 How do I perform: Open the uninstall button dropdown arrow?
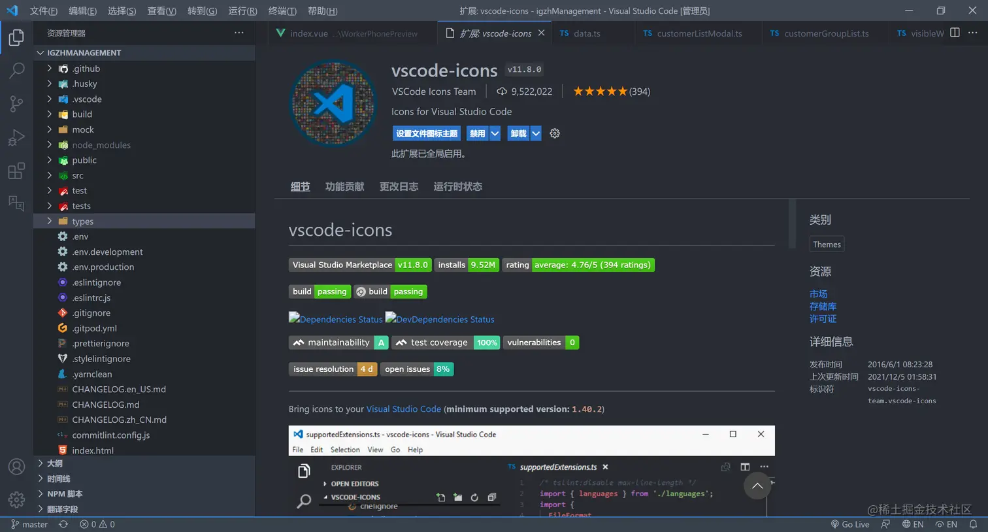tap(536, 133)
